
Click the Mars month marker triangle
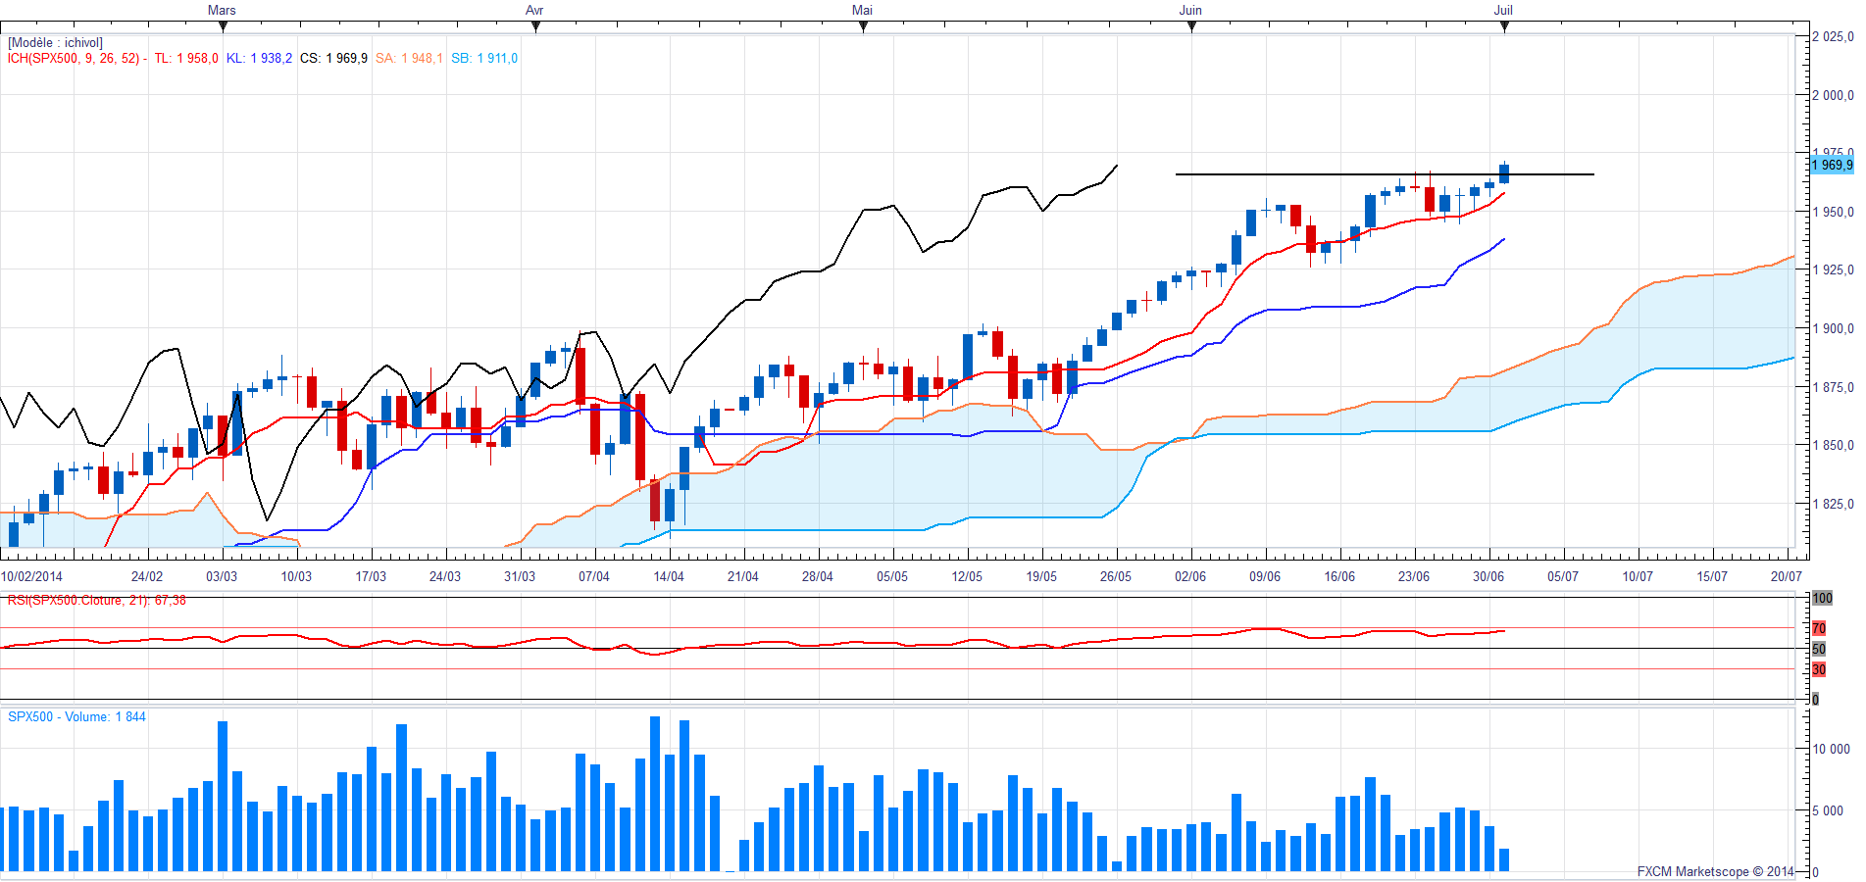tap(223, 27)
